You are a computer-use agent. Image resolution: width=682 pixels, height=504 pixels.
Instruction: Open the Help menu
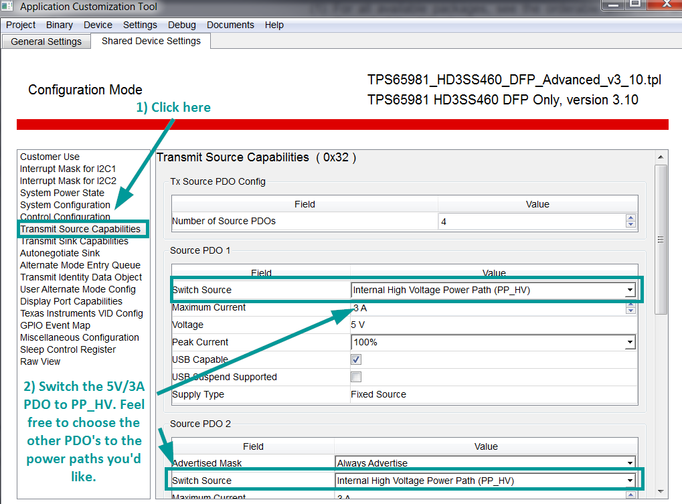[x=274, y=25]
